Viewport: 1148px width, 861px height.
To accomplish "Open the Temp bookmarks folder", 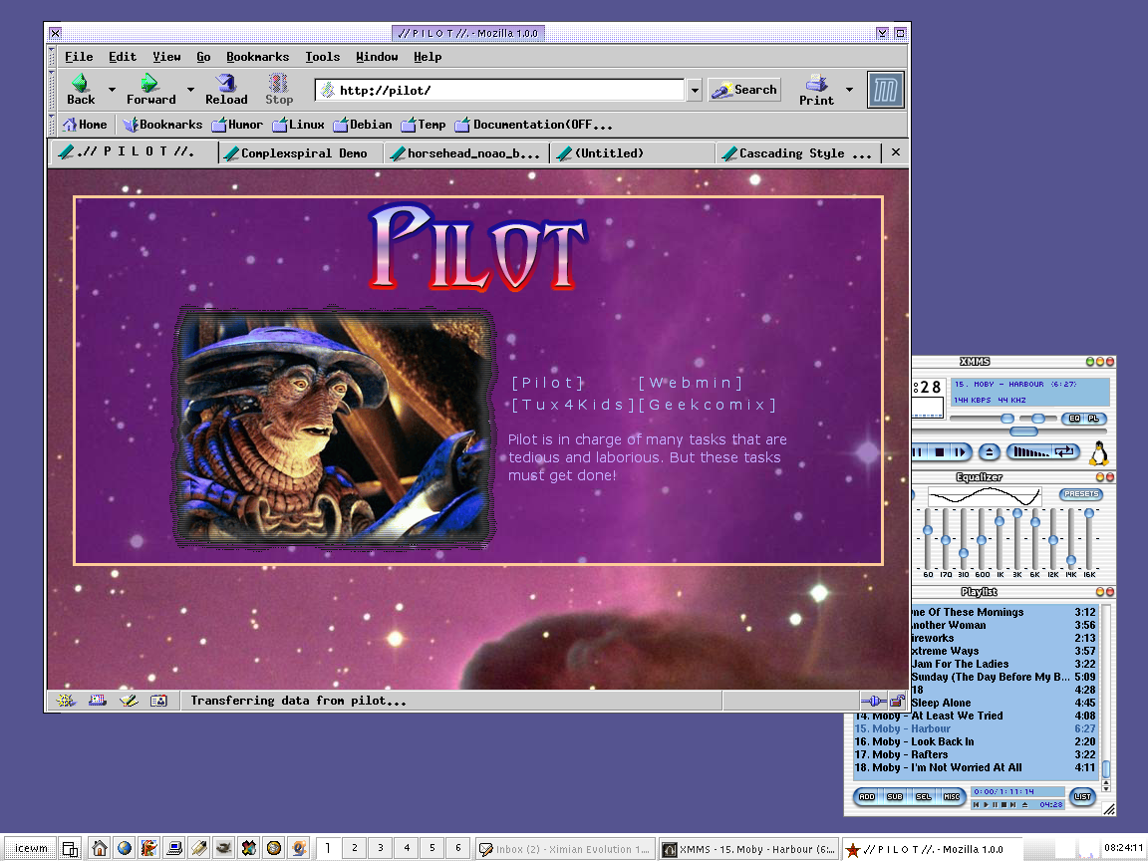I will click(424, 125).
